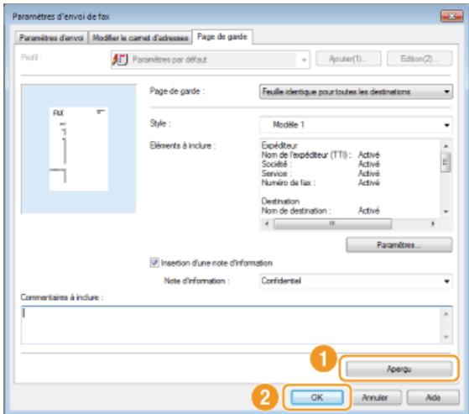
Task: Select the Nom de destination row
Action: [x=320, y=211]
